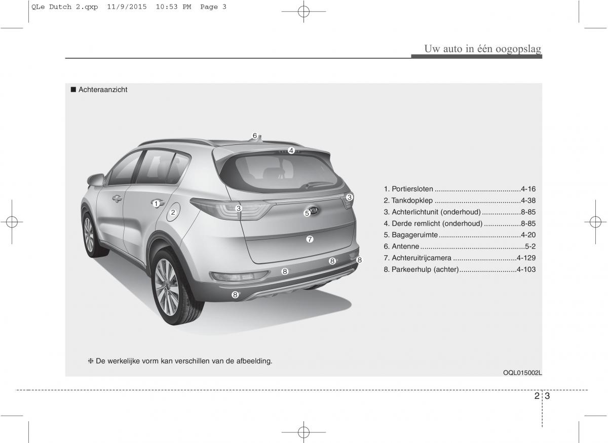Select the '7. Achteruitrijcamera' list entry
The image size is (608, 443).
pyautogui.click(x=460, y=258)
